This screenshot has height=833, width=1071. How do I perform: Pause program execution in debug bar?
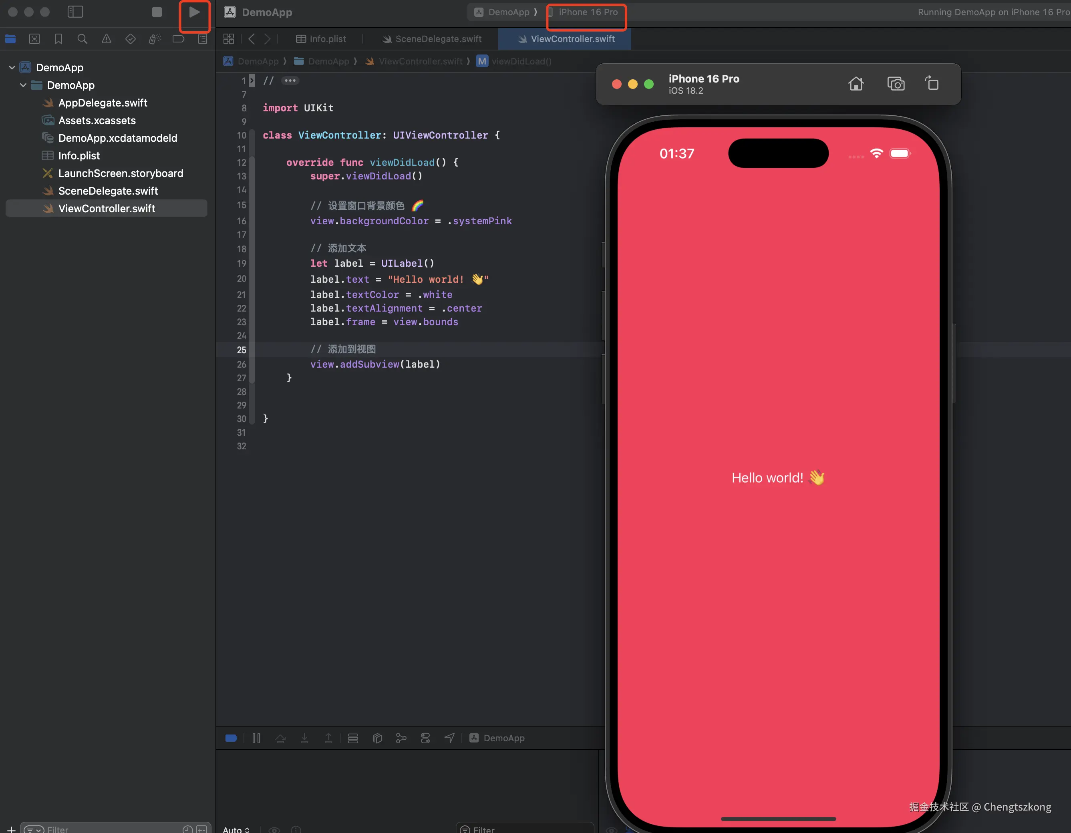point(256,738)
